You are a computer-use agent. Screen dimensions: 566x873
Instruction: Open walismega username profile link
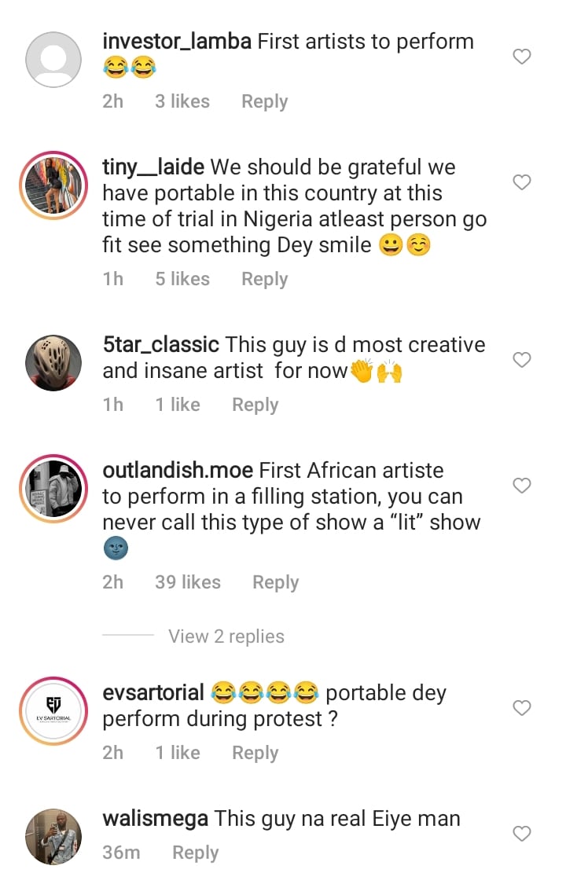[x=155, y=819]
